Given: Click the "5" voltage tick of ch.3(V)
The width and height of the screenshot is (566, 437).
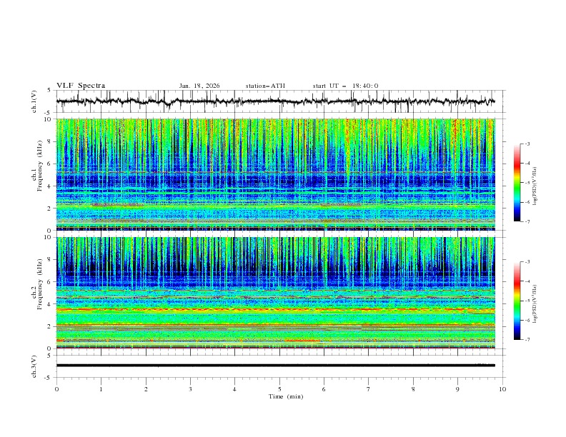Looking at the screenshot, I should tap(49, 355).
